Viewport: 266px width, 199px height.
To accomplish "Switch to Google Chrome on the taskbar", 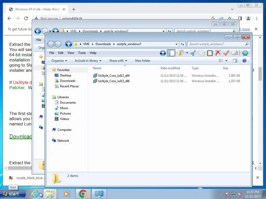I will 83,194.
